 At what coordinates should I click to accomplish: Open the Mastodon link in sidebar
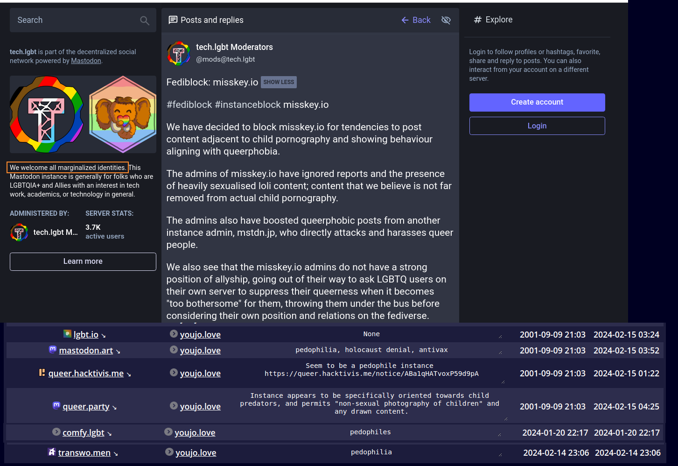[86, 61]
